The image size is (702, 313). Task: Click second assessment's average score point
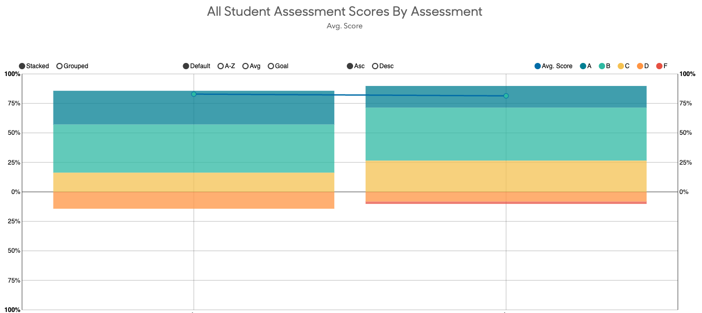506,96
